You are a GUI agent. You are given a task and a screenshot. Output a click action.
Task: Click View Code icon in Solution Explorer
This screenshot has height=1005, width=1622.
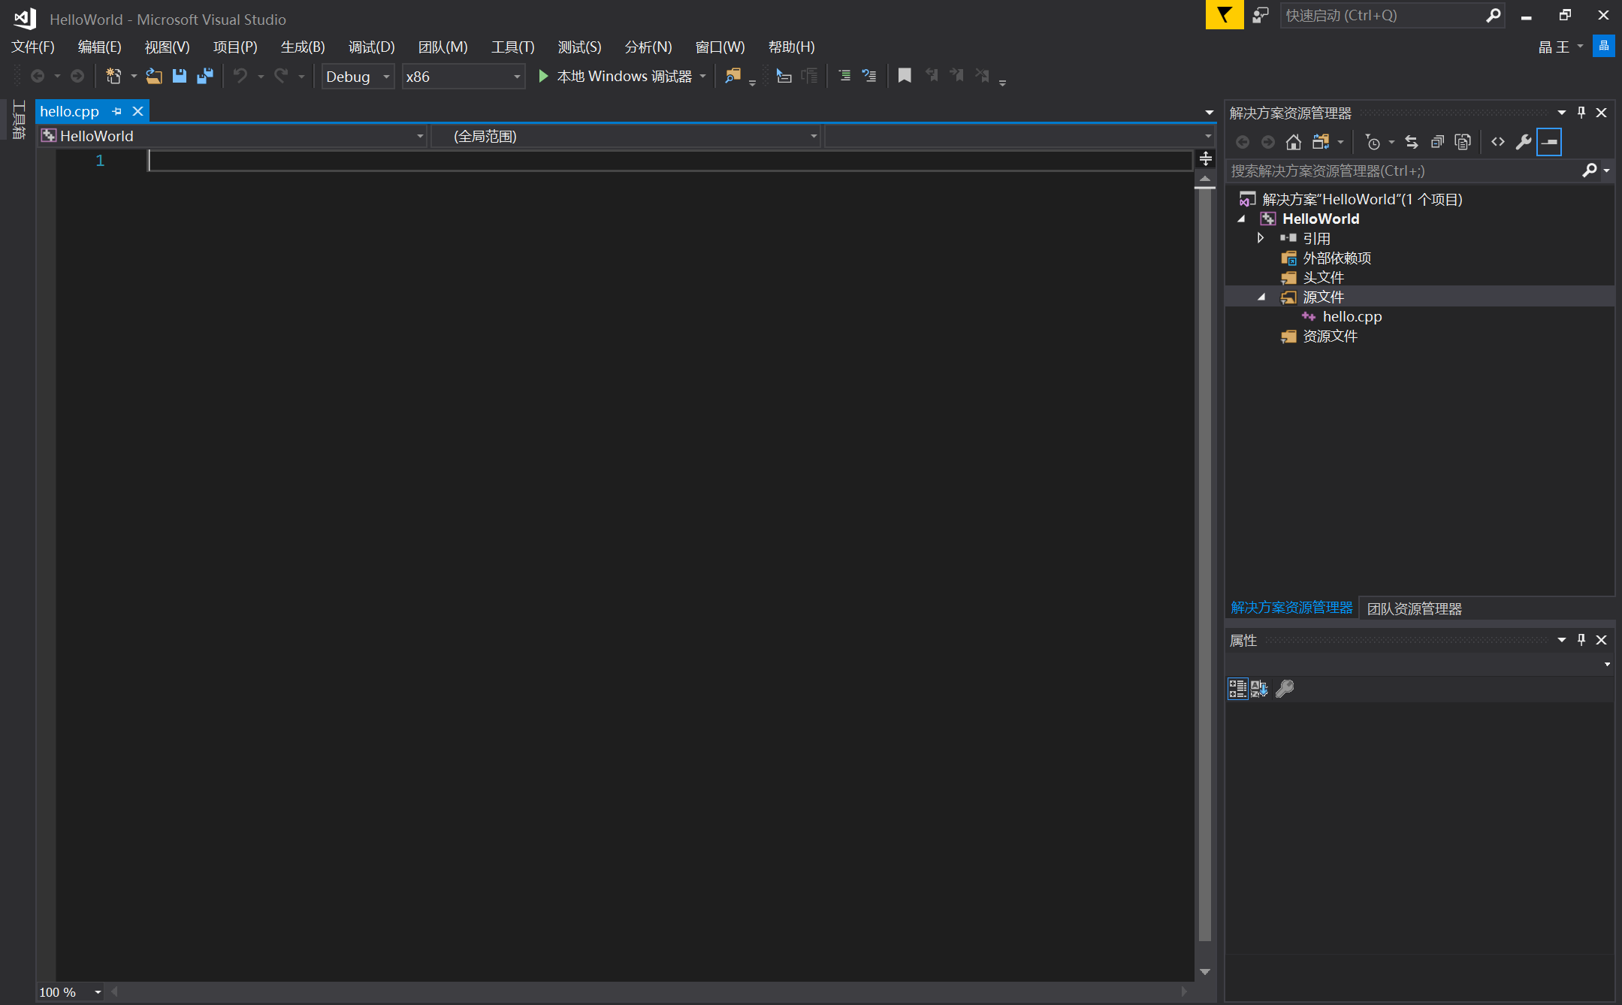pyautogui.click(x=1497, y=142)
